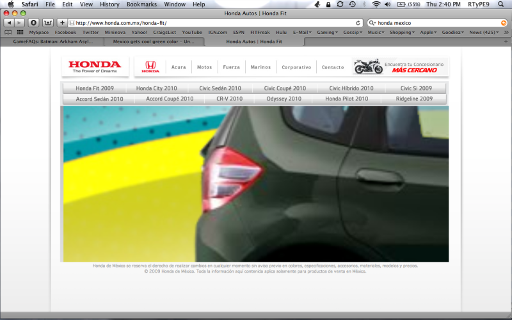The width and height of the screenshot is (512, 320).
Task: Click the 1Password toolbar button
Action: point(33,23)
